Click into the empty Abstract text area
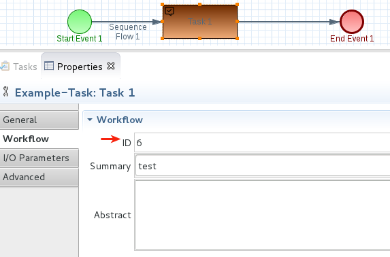This screenshot has width=390, height=257. pos(262,215)
